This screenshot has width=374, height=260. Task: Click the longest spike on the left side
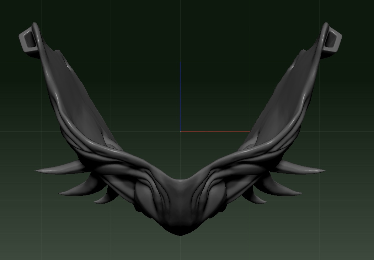coord(57,170)
